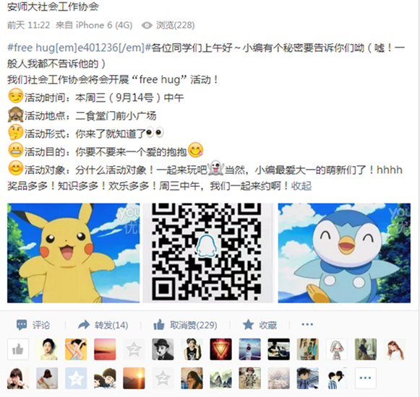Open the QR code image thumbnail
This screenshot has width=420, height=397.
pyautogui.click(x=207, y=253)
